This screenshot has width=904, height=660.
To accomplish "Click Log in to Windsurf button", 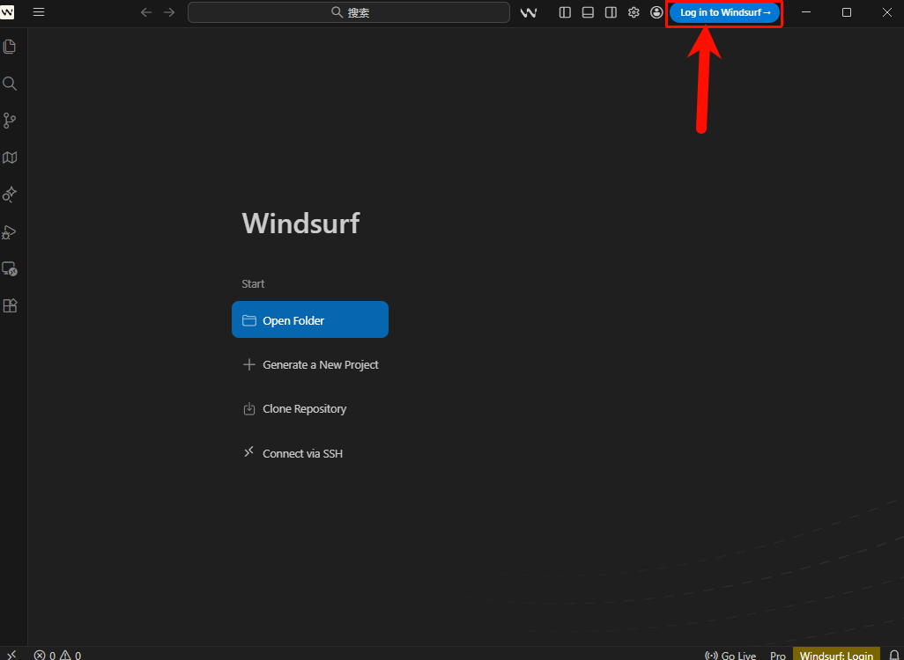I will tap(724, 12).
